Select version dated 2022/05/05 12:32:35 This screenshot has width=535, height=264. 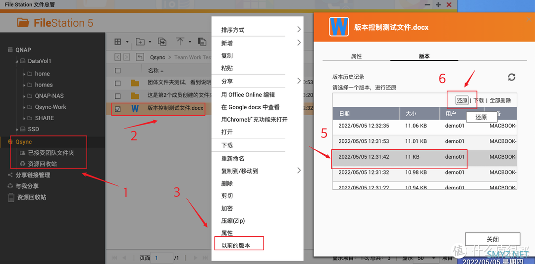(425, 126)
